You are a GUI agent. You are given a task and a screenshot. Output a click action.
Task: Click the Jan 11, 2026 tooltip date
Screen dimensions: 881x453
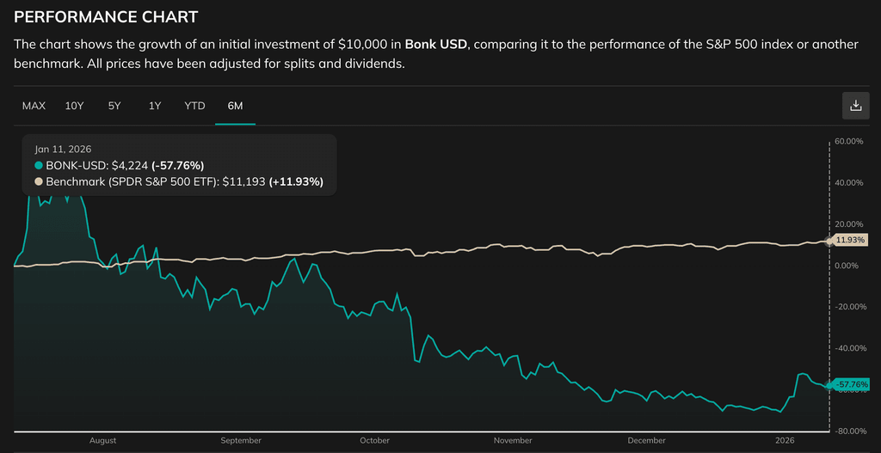63,150
